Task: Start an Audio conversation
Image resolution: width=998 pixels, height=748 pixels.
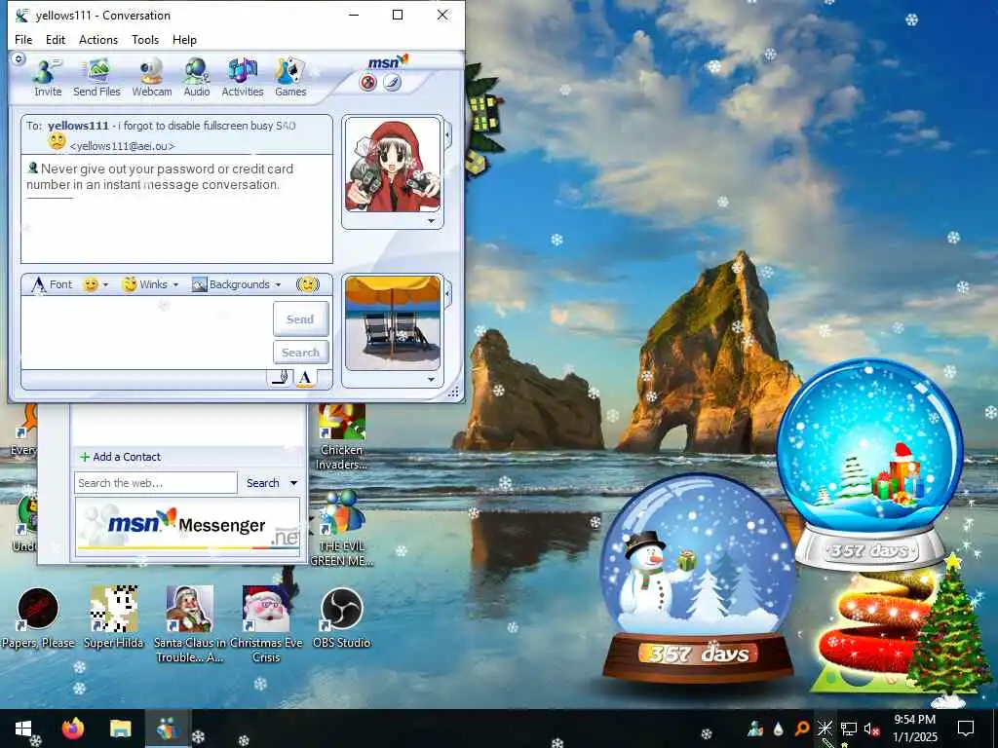Action: click(197, 77)
